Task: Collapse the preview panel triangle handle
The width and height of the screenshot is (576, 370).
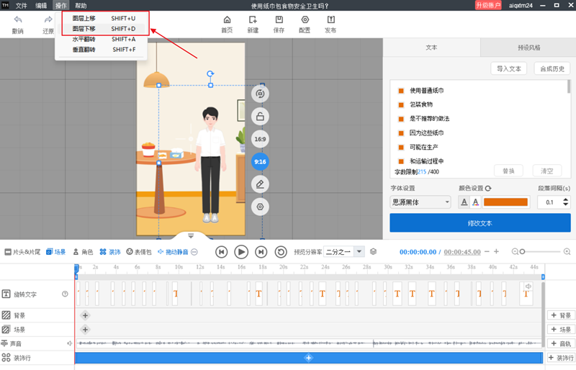Action: click(191, 236)
